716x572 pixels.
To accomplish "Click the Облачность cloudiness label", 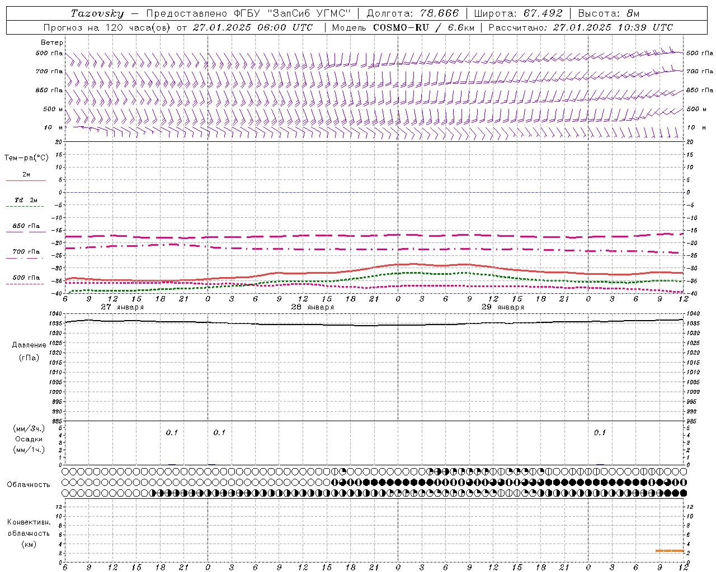I will [29, 485].
